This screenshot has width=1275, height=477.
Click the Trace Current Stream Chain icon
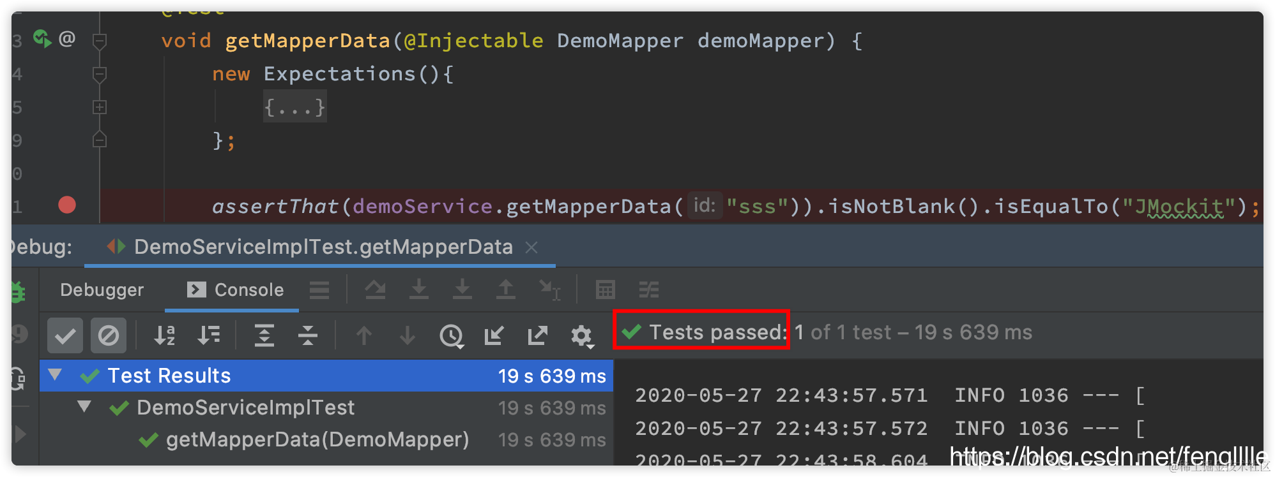(649, 290)
